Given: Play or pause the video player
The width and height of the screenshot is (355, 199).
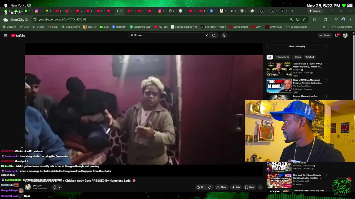Looking at the screenshot, I should pos(144,109).
